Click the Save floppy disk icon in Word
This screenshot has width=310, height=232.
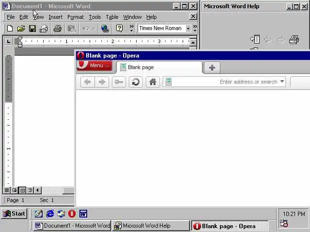coord(32,29)
